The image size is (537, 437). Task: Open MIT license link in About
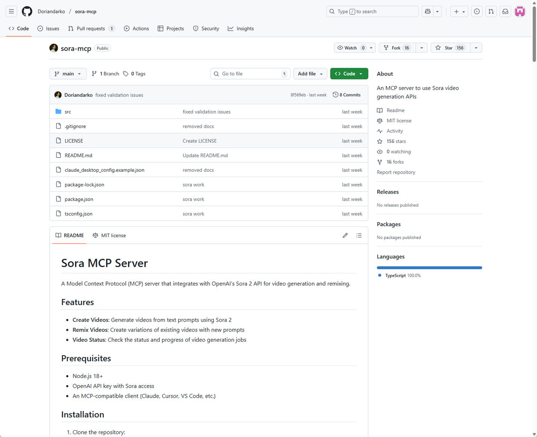point(394,121)
